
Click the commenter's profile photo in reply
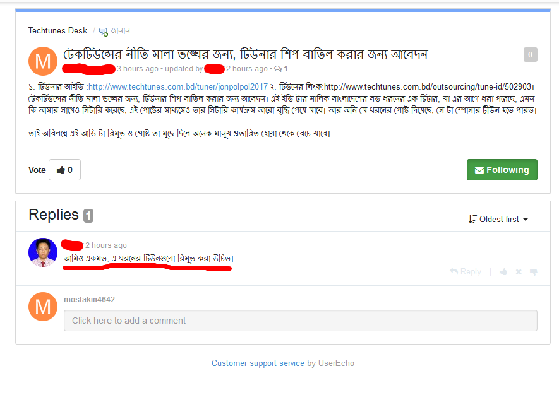point(43,252)
